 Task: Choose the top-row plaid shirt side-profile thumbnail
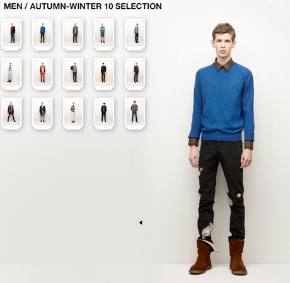(135, 35)
